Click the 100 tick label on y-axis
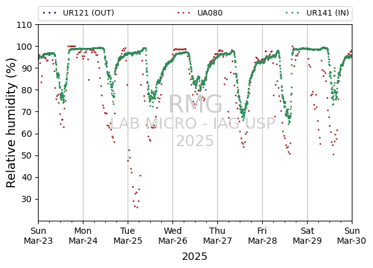The image size is (373, 268). tap(24, 47)
